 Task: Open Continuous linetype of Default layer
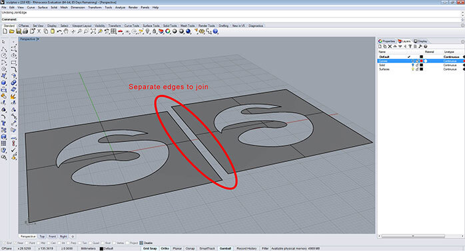pos(452,56)
